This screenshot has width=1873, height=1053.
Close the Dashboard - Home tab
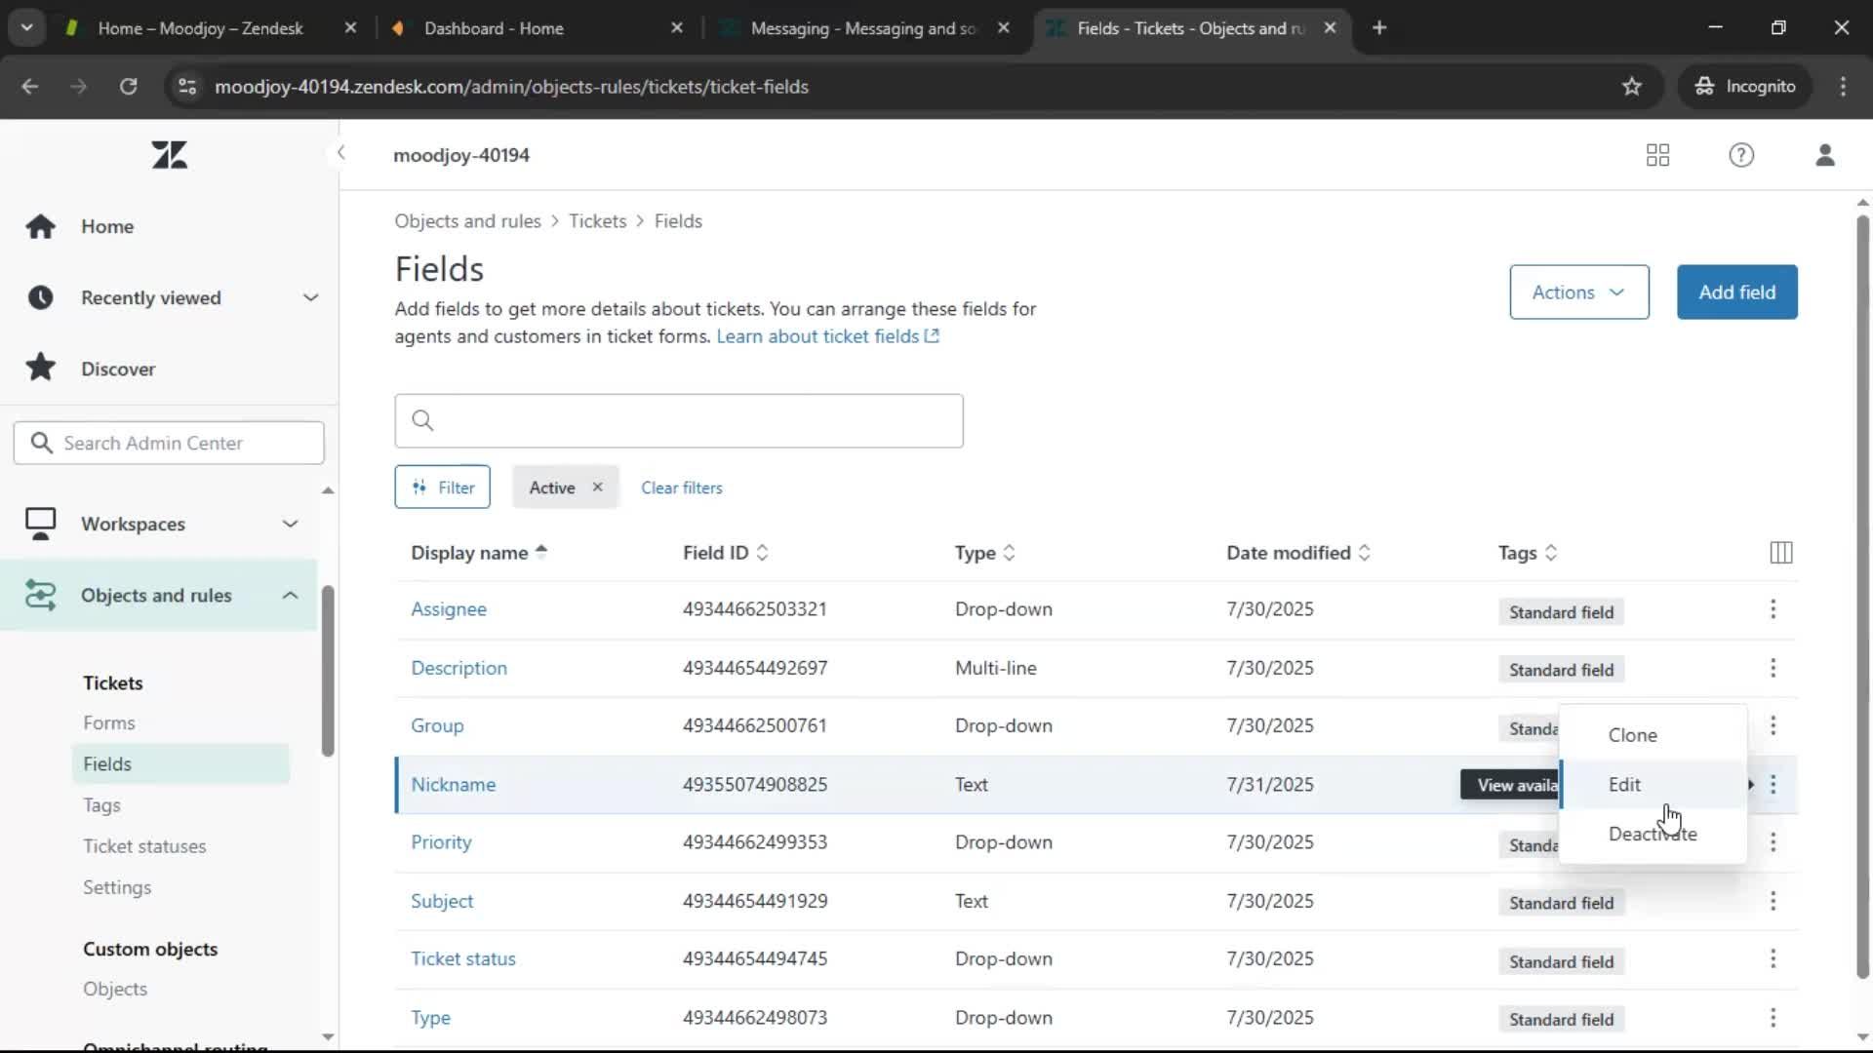[677, 28]
